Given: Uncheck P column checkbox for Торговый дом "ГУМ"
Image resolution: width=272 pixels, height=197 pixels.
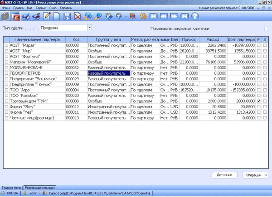Looking at the screenshot, I should 259,101.
